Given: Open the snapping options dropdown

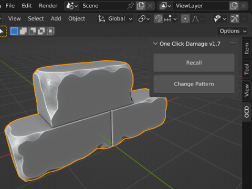Looking at the screenshot, I should point(170,18).
